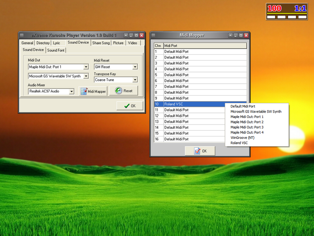This screenshot has width=314, height=236.
Task: Click the Midi Port column header
Action: click(204, 46)
